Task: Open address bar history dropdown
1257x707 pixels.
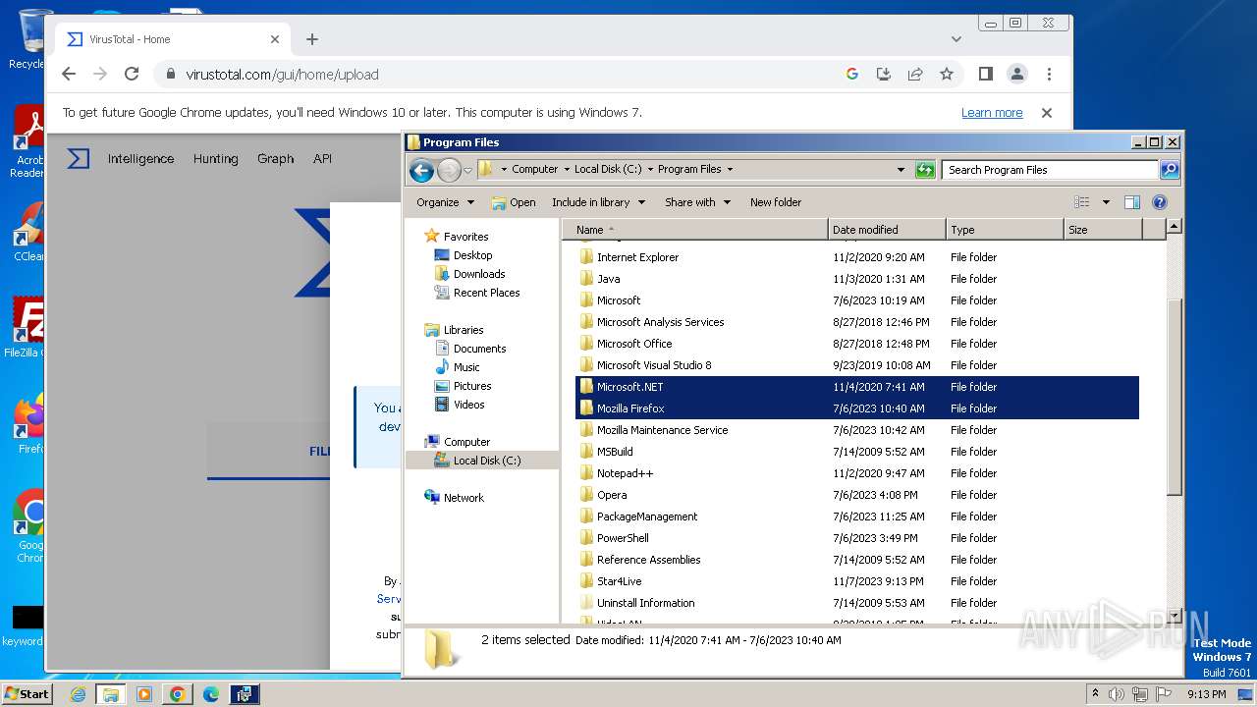Action: click(901, 169)
